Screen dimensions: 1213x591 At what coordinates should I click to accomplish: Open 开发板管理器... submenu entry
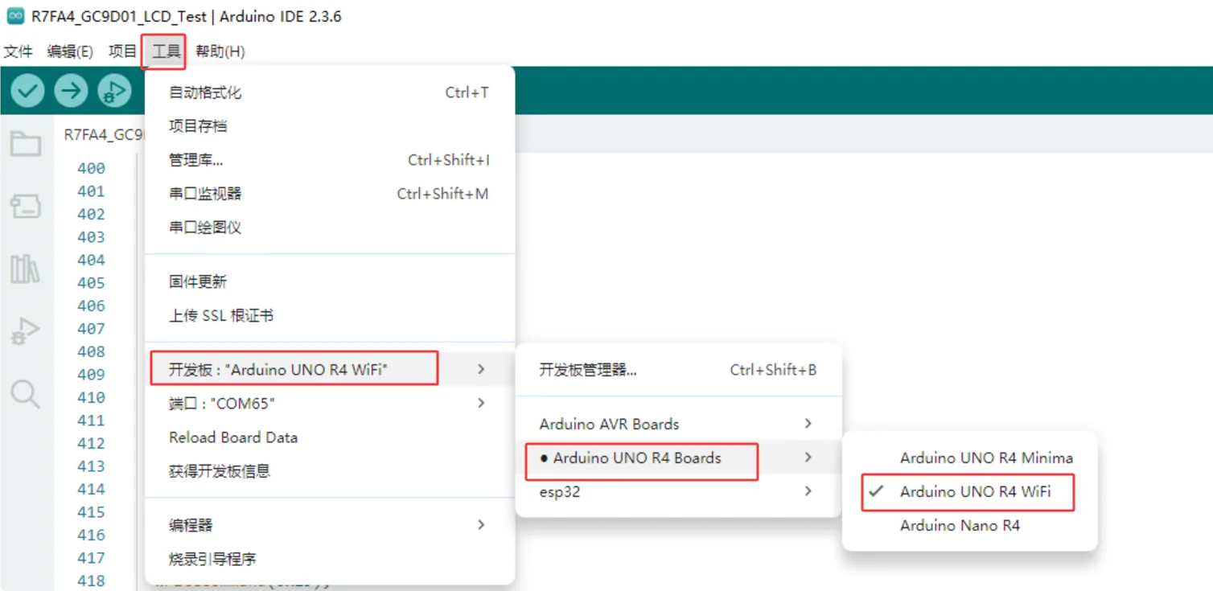click(x=678, y=370)
